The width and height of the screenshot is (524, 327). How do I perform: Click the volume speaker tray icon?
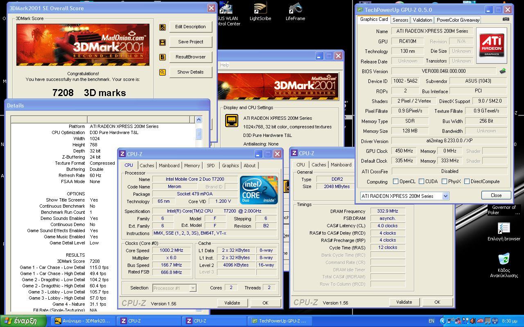point(472,321)
